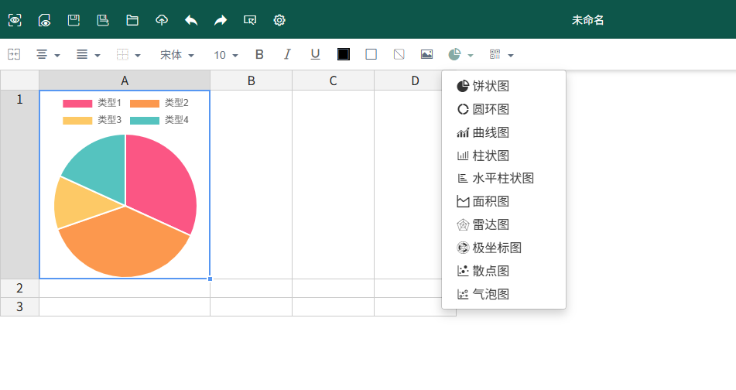This screenshot has height=390, width=736.
Task: Open the 宋体 font dropdown
Action: [176, 55]
